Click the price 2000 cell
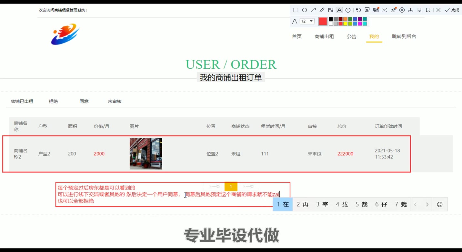 [x=99, y=154]
